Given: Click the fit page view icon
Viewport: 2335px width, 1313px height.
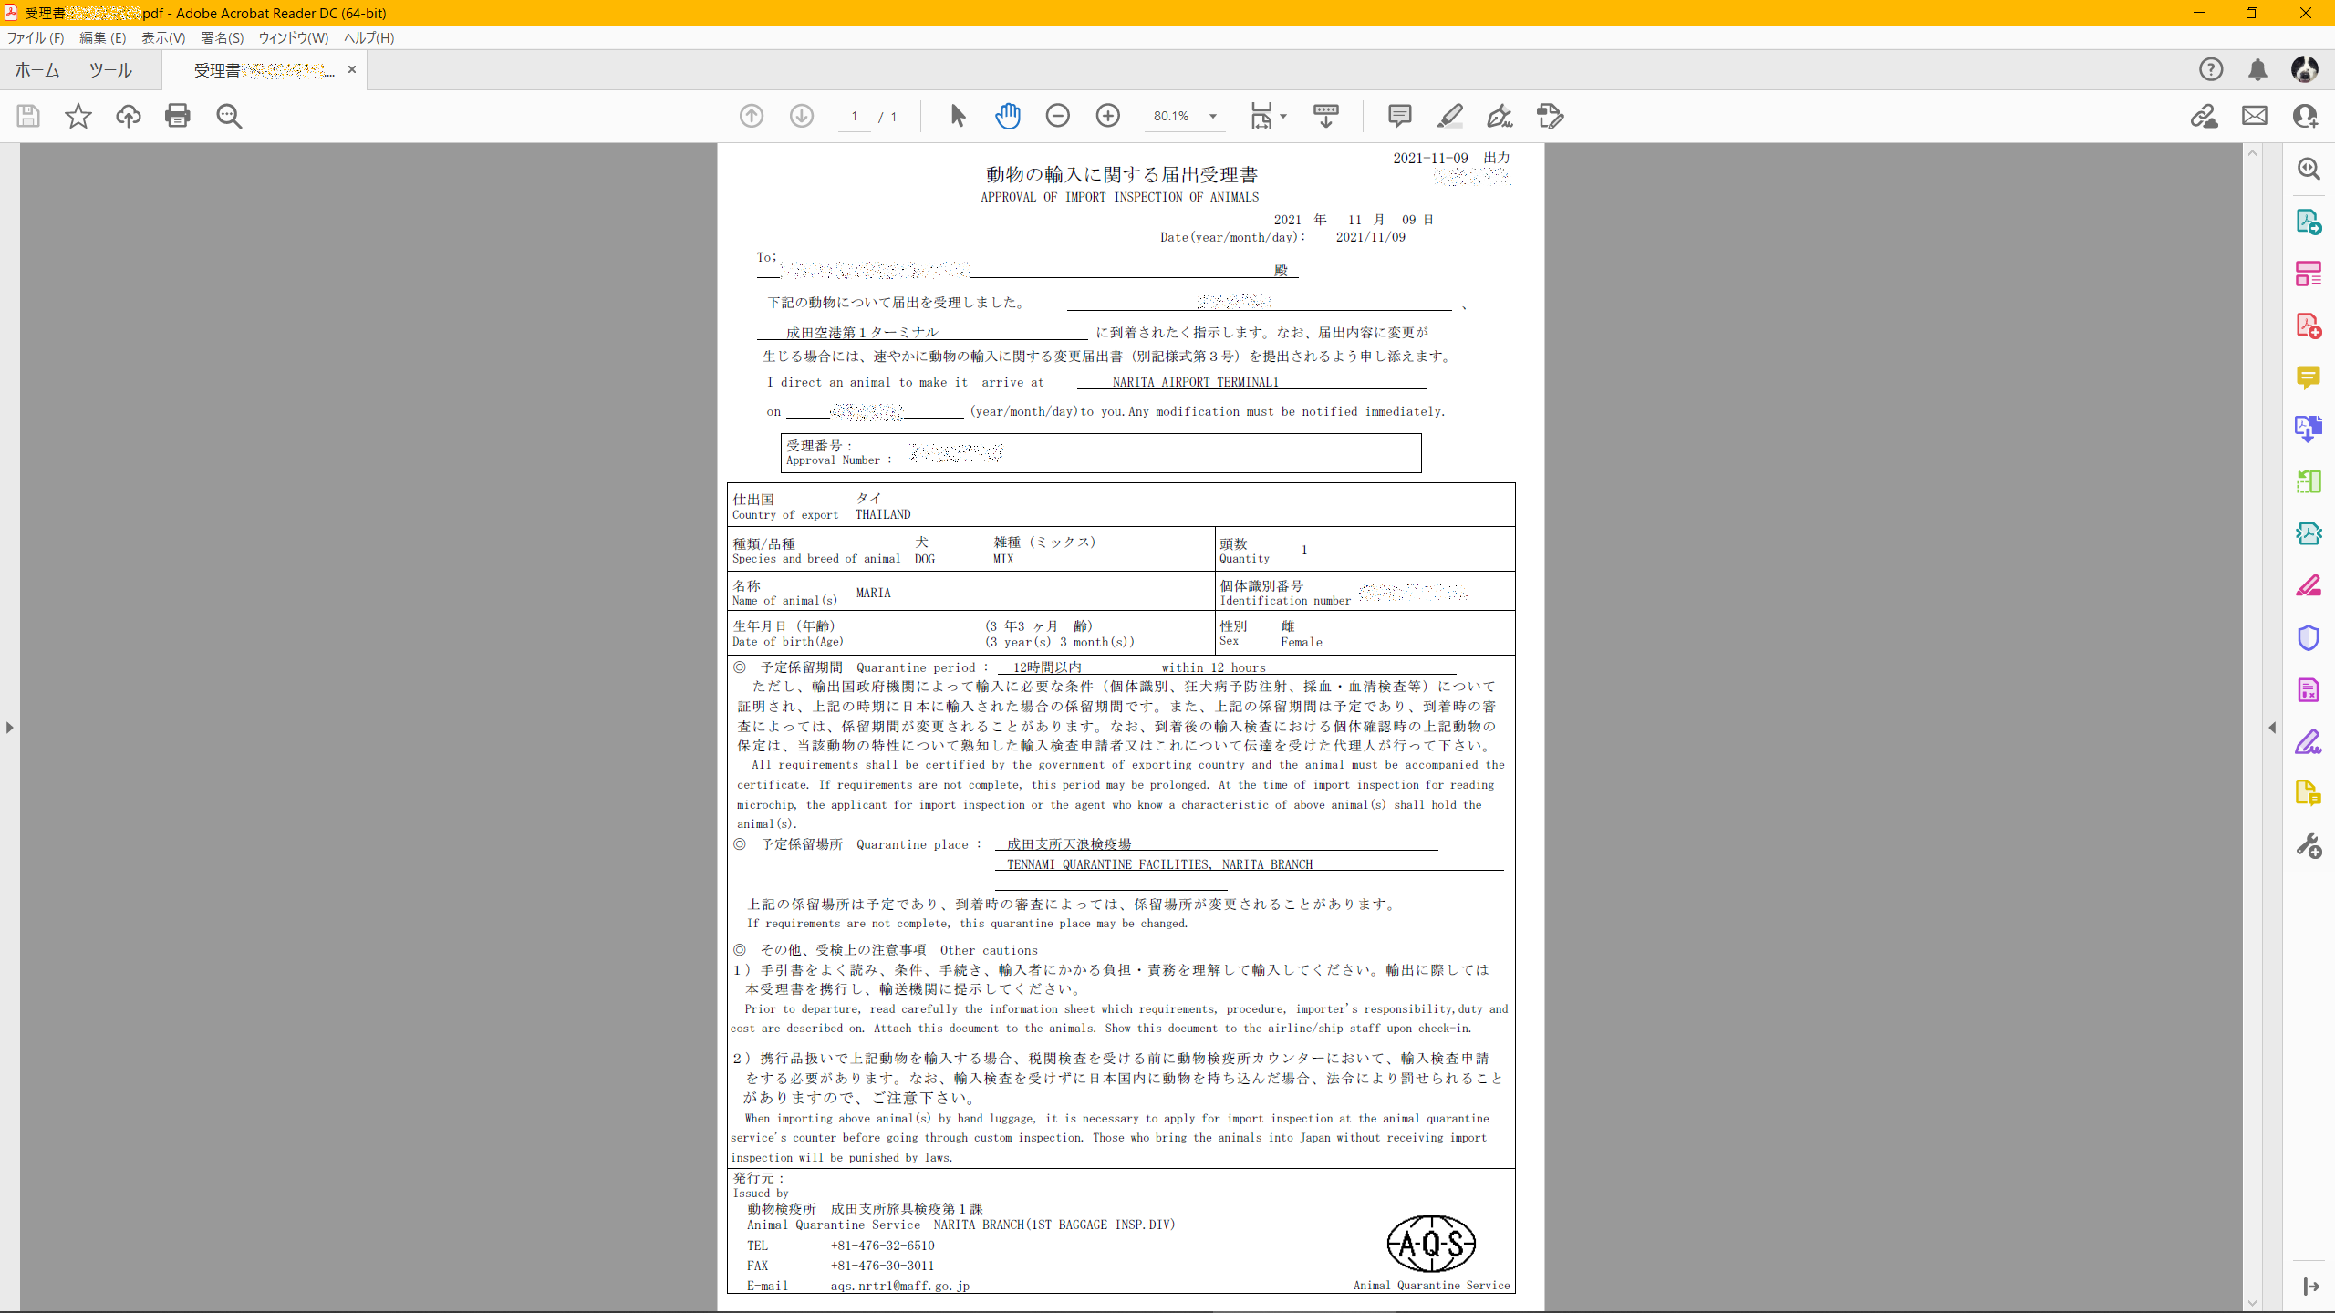Looking at the screenshot, I should tap(1261, 116).
